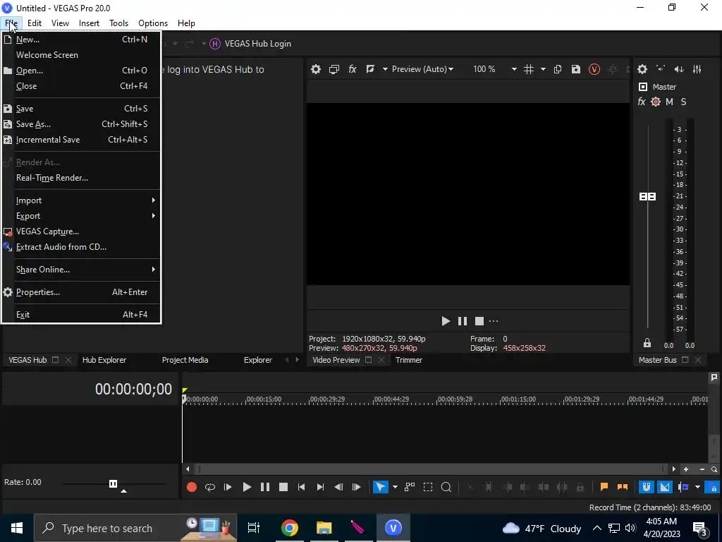Viewport: 722px width, 542px height.
Task: Open split screen view dropdown arrow
Action: point(384,69)
